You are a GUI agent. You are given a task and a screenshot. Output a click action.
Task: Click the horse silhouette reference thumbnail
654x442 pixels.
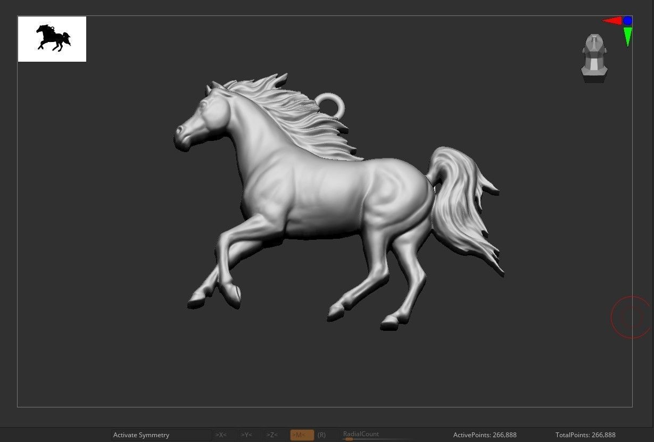pyautogui.click(x=52, y=39)
